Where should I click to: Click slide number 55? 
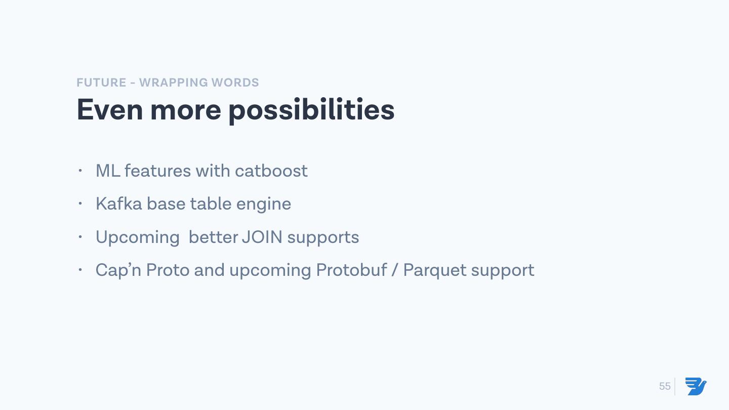click(665, 387)
